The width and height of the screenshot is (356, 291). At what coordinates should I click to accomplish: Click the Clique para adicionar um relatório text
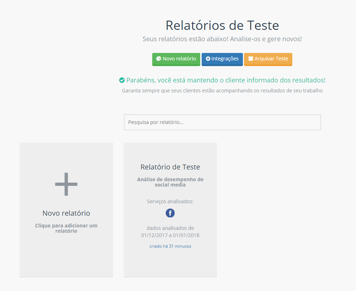click(x=66, y=228)
